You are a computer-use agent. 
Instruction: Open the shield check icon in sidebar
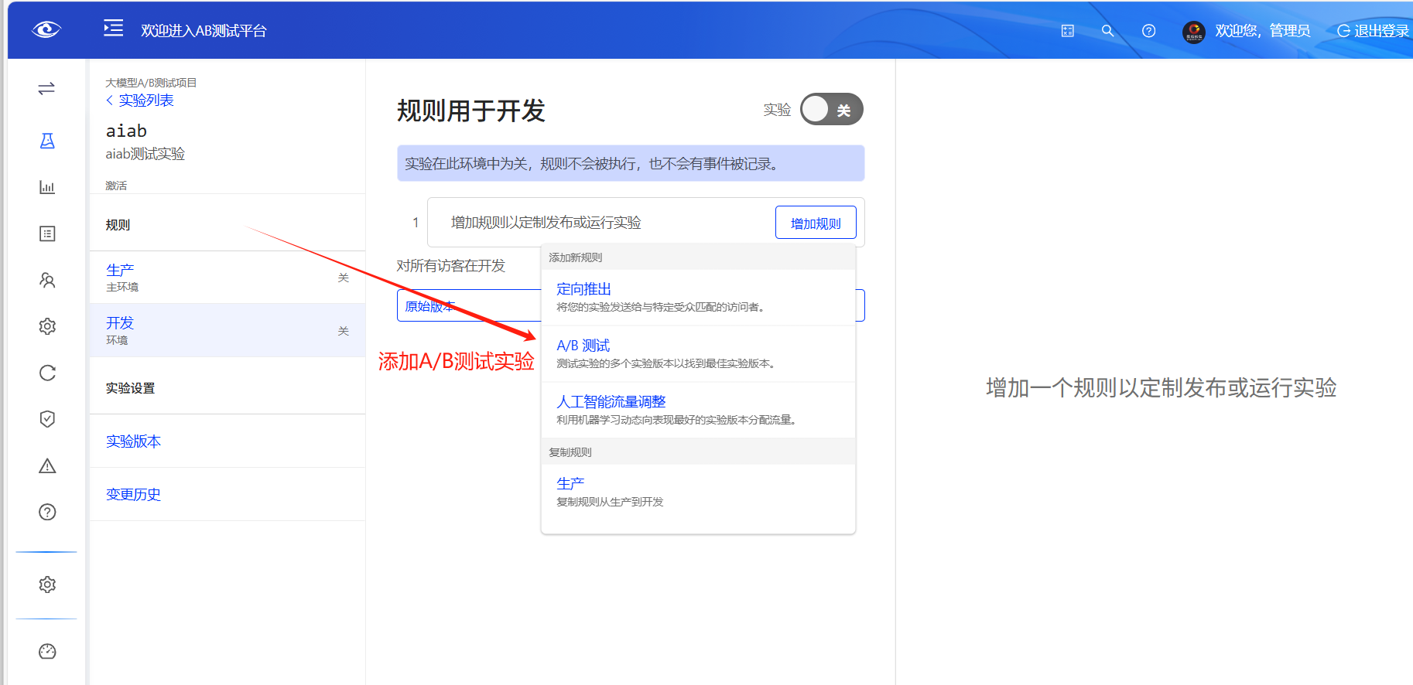(47, 419)
